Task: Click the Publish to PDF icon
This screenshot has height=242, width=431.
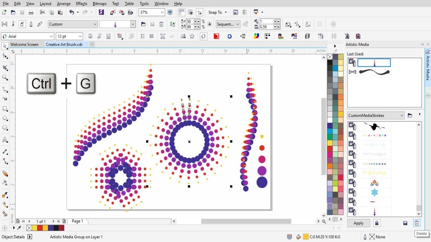Action: click(x=130, y=12)
